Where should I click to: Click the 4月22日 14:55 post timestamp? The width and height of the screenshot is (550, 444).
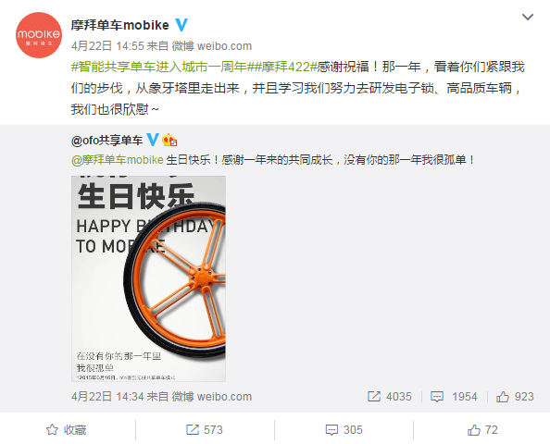coord(107,46)
